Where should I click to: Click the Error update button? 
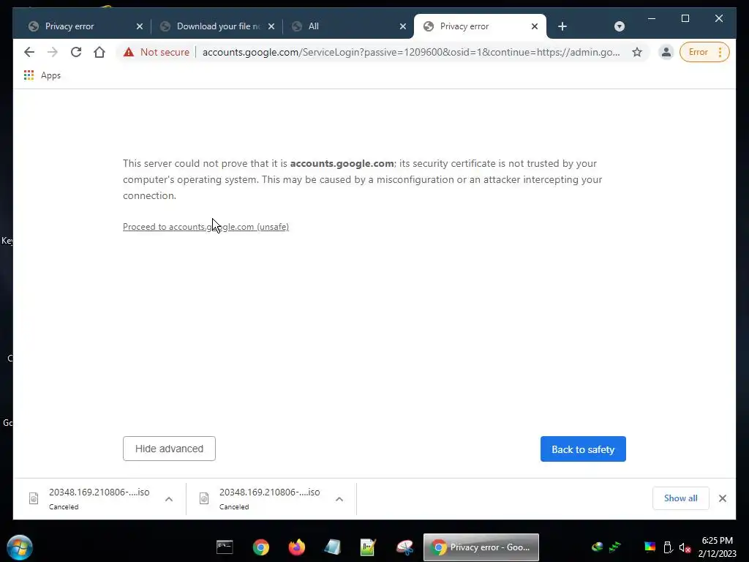point(699,52)
